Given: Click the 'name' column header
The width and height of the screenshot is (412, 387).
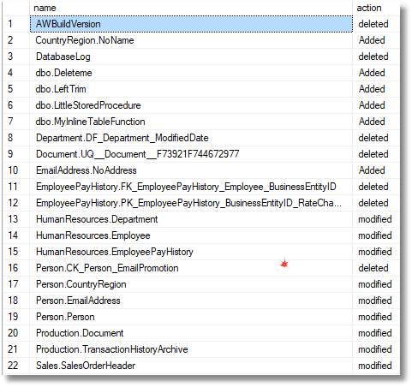Looking at the screenshot, I should 191,8.
